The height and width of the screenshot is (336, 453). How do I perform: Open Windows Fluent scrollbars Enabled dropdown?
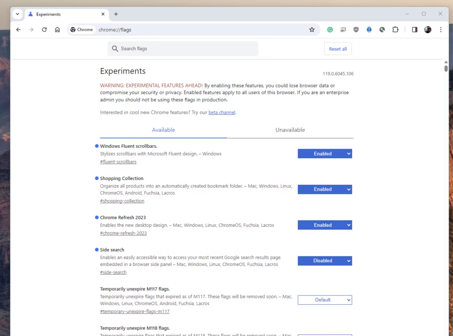tap(325, 154)
